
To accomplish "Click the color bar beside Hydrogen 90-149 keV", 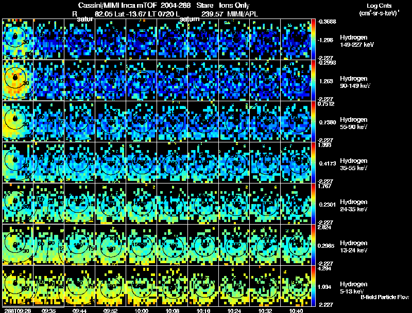I will (313, 80).
